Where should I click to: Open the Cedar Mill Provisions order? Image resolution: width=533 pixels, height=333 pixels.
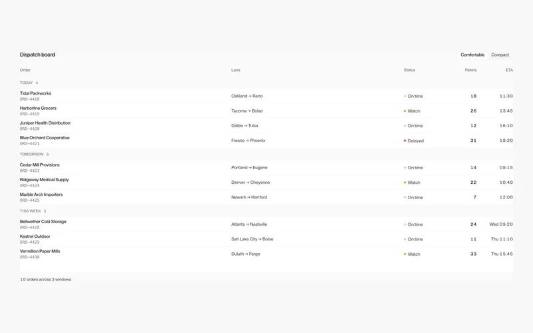40,165
